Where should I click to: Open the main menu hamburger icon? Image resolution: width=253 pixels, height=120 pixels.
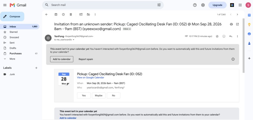coord(5,5)
